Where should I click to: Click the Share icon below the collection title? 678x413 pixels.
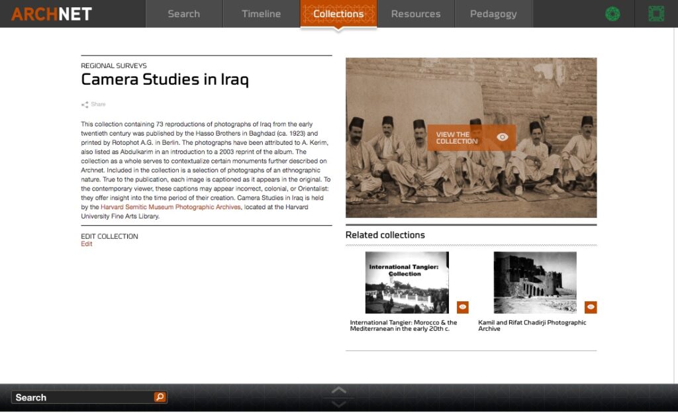point(84,104)
